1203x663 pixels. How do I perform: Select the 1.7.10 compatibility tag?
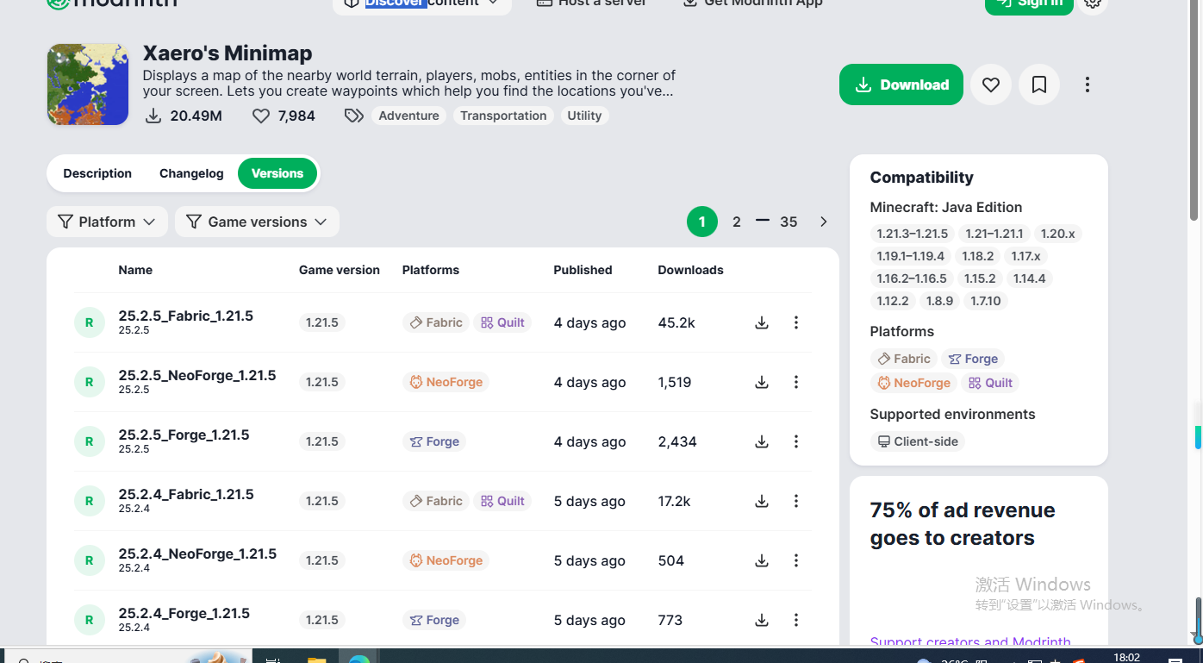[986, 301]
